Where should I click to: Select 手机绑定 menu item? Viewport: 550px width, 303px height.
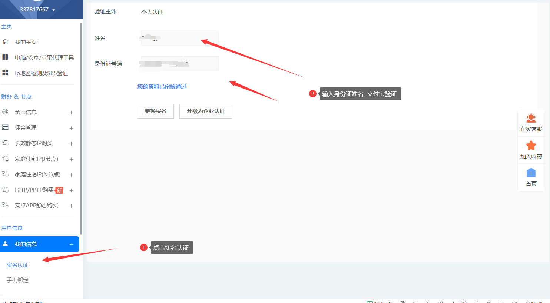coord(17,280)
